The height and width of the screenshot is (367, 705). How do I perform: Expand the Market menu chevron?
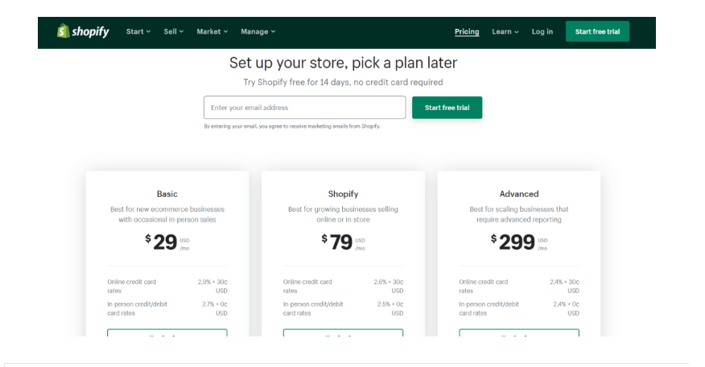[x=225, y=32]
